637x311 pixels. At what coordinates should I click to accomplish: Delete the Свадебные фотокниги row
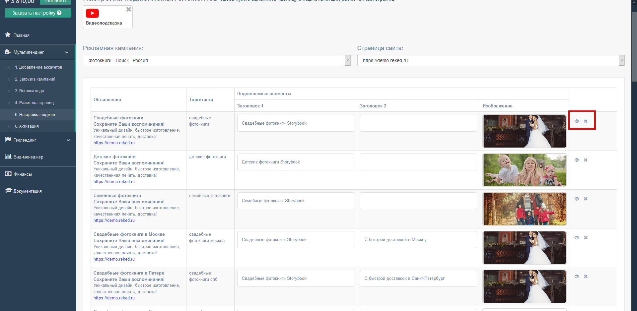tap(586, 121)
